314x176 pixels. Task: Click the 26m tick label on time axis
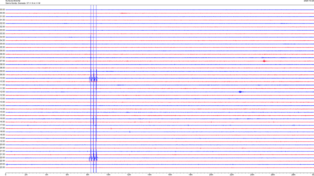[273, 175]
